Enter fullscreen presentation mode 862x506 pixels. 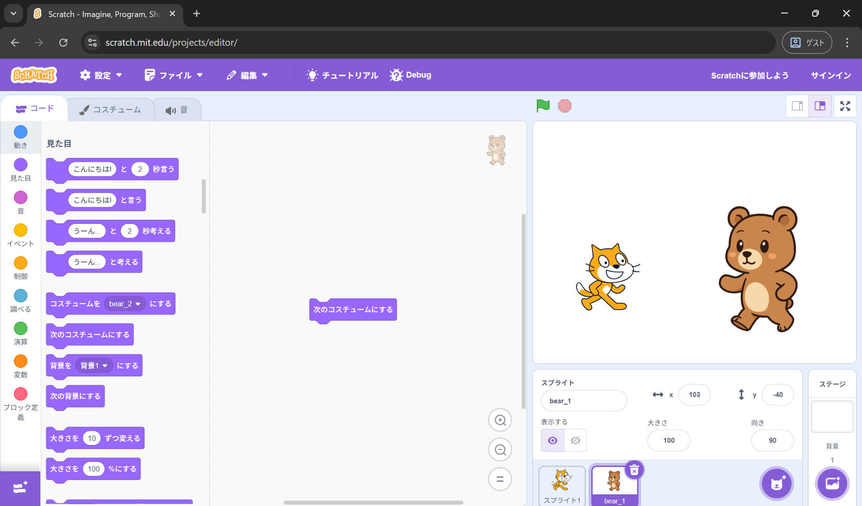point(845,106)
